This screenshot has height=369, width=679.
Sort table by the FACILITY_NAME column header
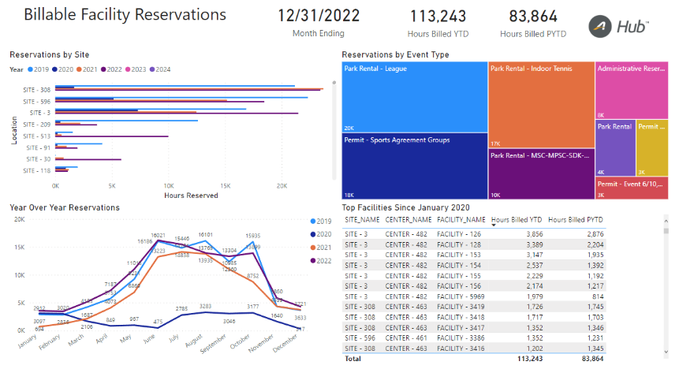coord(461,219)
